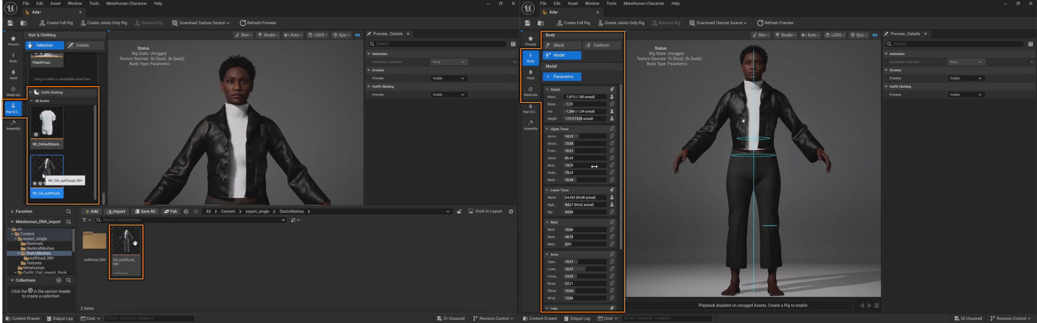Open sort options icon next to search field
This screenshot has width=1037, height=323.
[295, 220]
